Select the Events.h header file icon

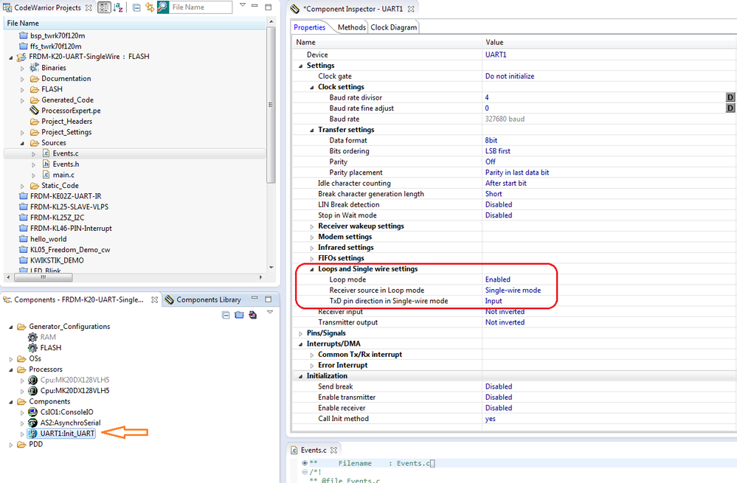coord(46,164)
